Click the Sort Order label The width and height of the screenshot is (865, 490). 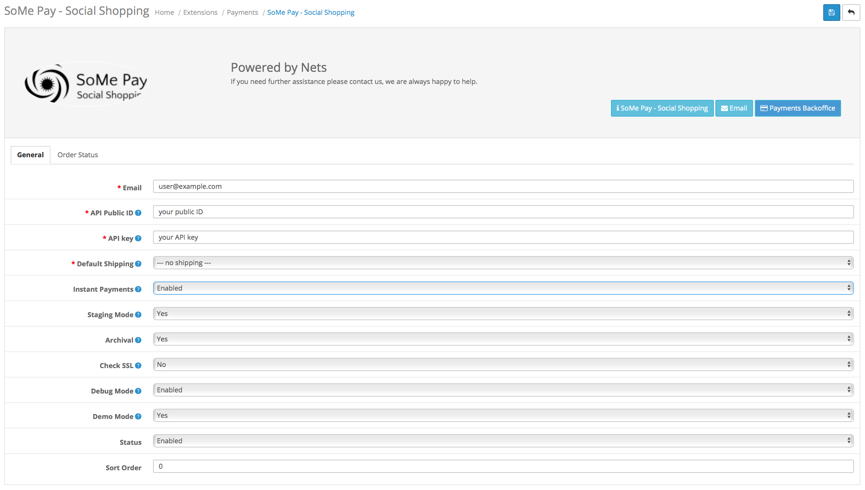coord(123,468)
